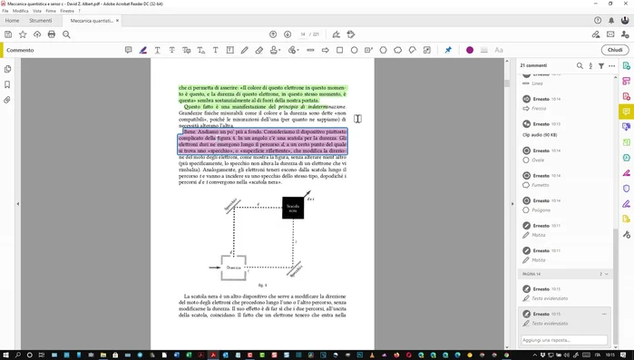Open the help icon
This screenshot has height=360, width=634.
(x=598, y=21)
